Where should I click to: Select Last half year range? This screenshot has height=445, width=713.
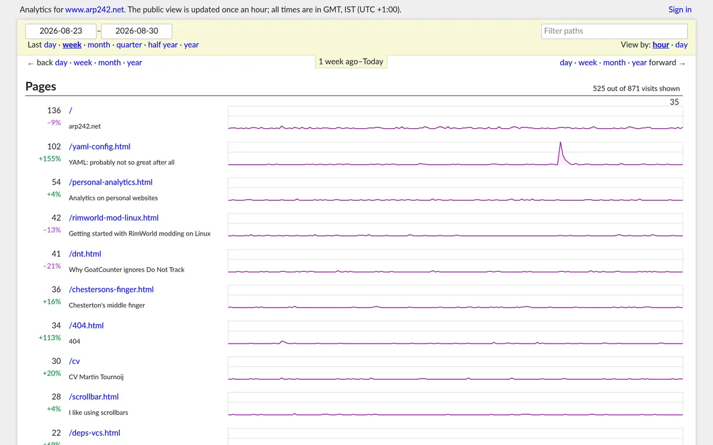point(163,44)
